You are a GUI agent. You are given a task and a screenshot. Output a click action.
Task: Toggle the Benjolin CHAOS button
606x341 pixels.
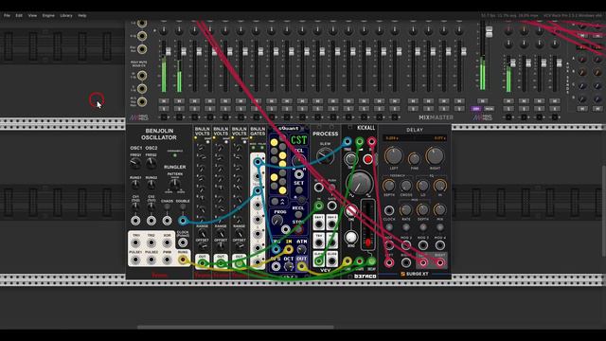[167, 207]
